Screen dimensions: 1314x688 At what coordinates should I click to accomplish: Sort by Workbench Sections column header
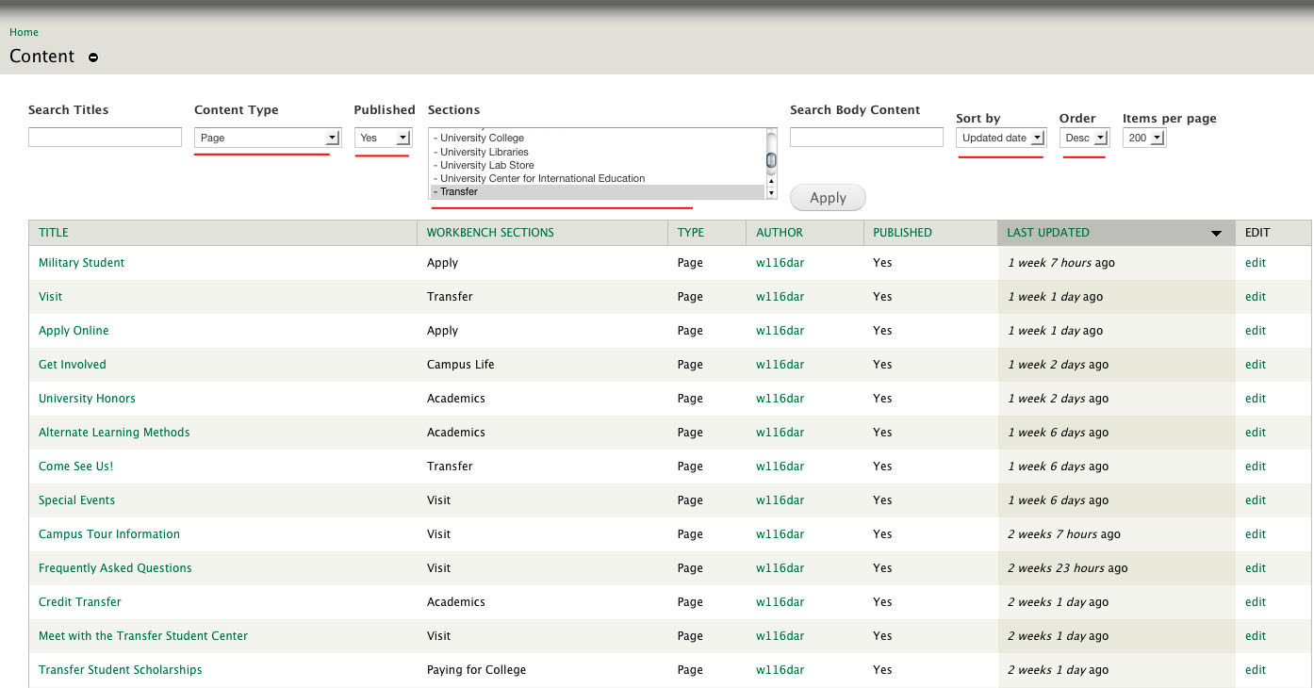click(490, 233)
